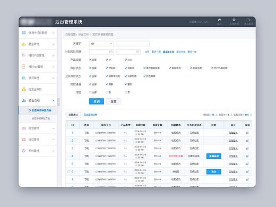The image size is (276, 207).
Task: Tick the select-all checkbox in the ID header
Action: (69, 125)
